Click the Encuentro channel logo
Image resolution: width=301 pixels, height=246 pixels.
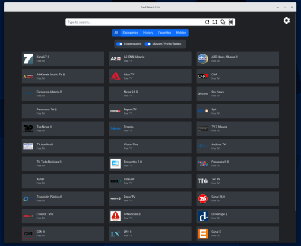pos(115,163)
